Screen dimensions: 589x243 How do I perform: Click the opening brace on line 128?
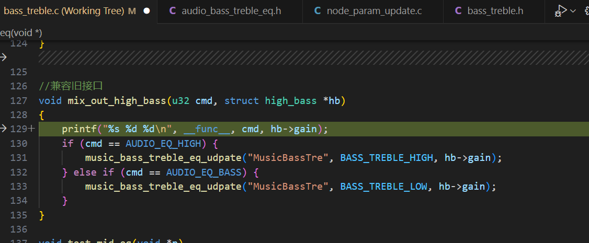coord(42,115)
